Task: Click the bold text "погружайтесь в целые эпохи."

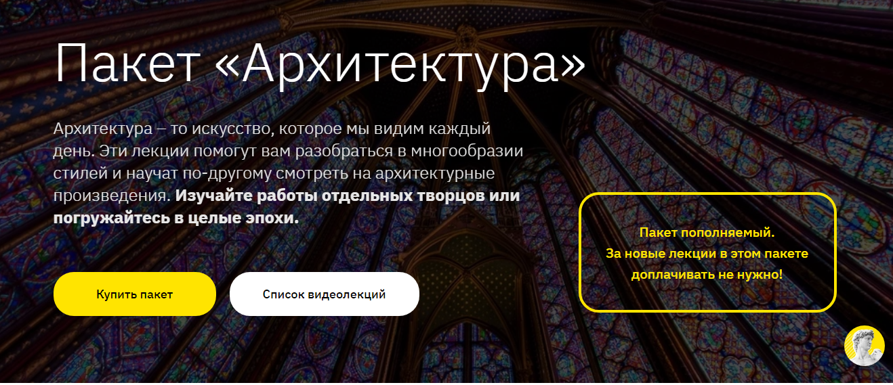Action: (176, 219)
